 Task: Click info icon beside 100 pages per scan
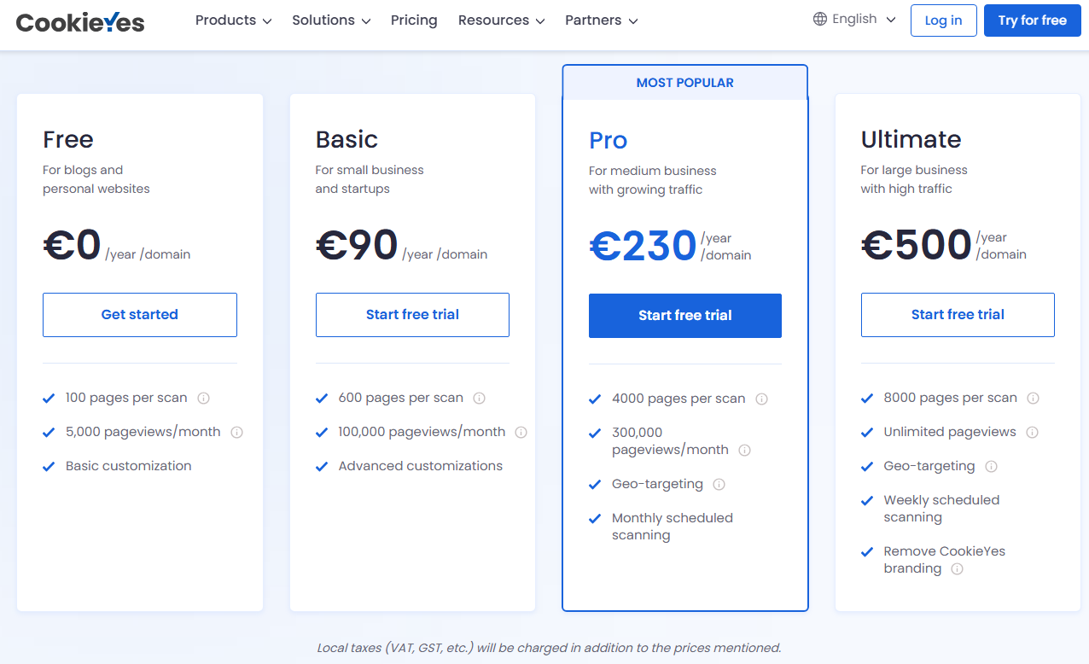[x=204, y=398]
